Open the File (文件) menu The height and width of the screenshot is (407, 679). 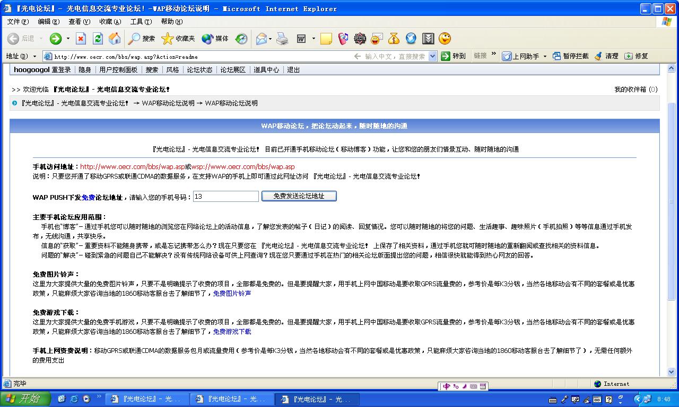18,22
